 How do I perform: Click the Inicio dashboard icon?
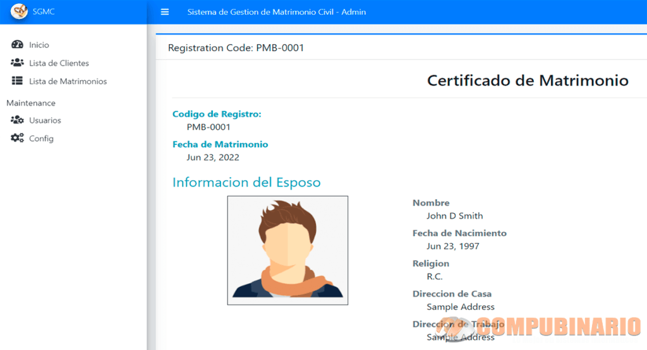[17, 45]
